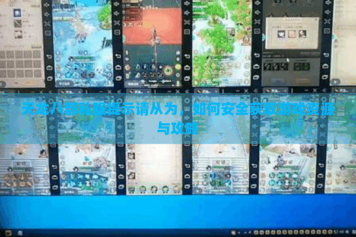Viewport: 356px width, 237px height.
Task: Open recent apps on the icy blue emulator sidebar
Action: pyautogui.click(x=118, y=78)
